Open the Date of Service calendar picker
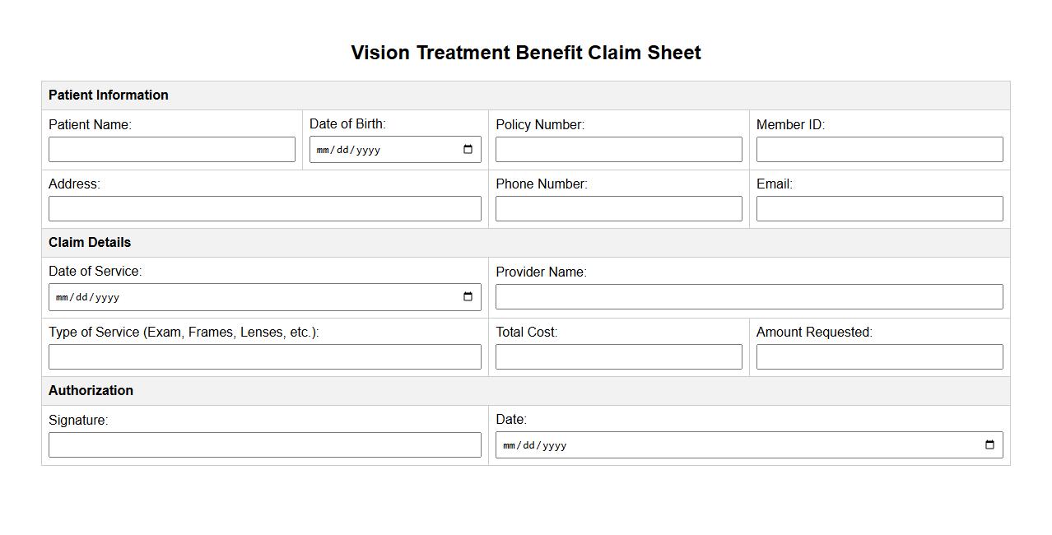Viewport: 1052px width, 535px height. [468, 297]
